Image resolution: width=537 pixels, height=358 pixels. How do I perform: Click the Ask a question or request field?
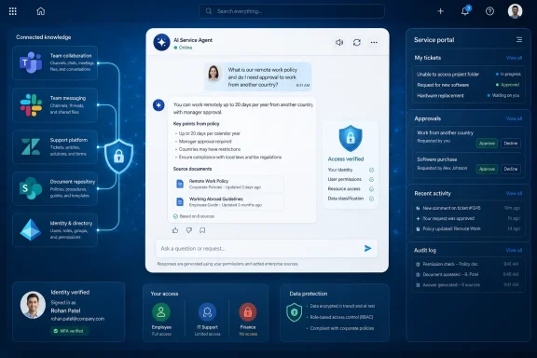(x=267, y=248)
